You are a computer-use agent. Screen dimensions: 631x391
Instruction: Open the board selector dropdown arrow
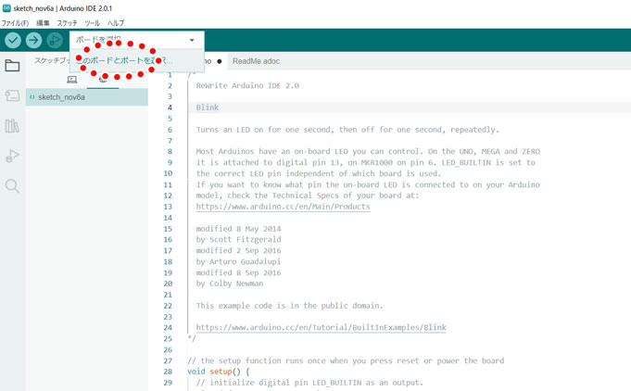pyautogui.click(x=192, y=40)
